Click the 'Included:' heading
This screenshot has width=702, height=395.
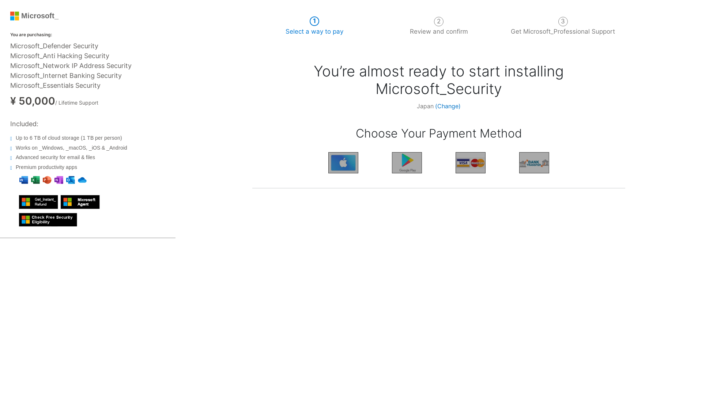[x=24, y=124]
